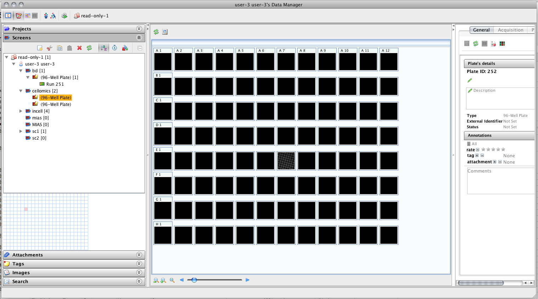538x299 pixels.
Task: Select the General tab
Action: pyautogui.click(x=481, y=30)
